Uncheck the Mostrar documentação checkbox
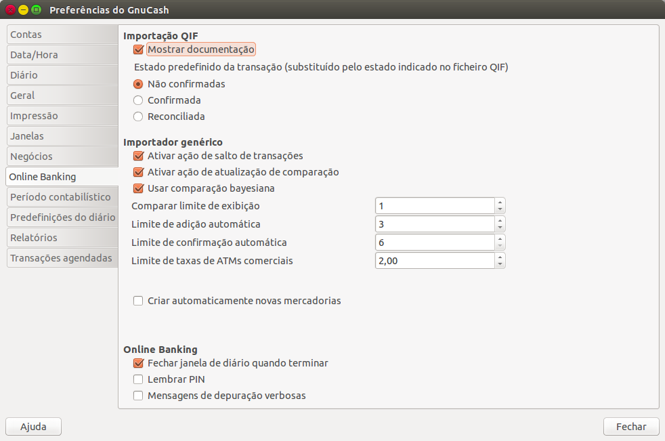This screenshot has height=441, width=665. (139, 49)
